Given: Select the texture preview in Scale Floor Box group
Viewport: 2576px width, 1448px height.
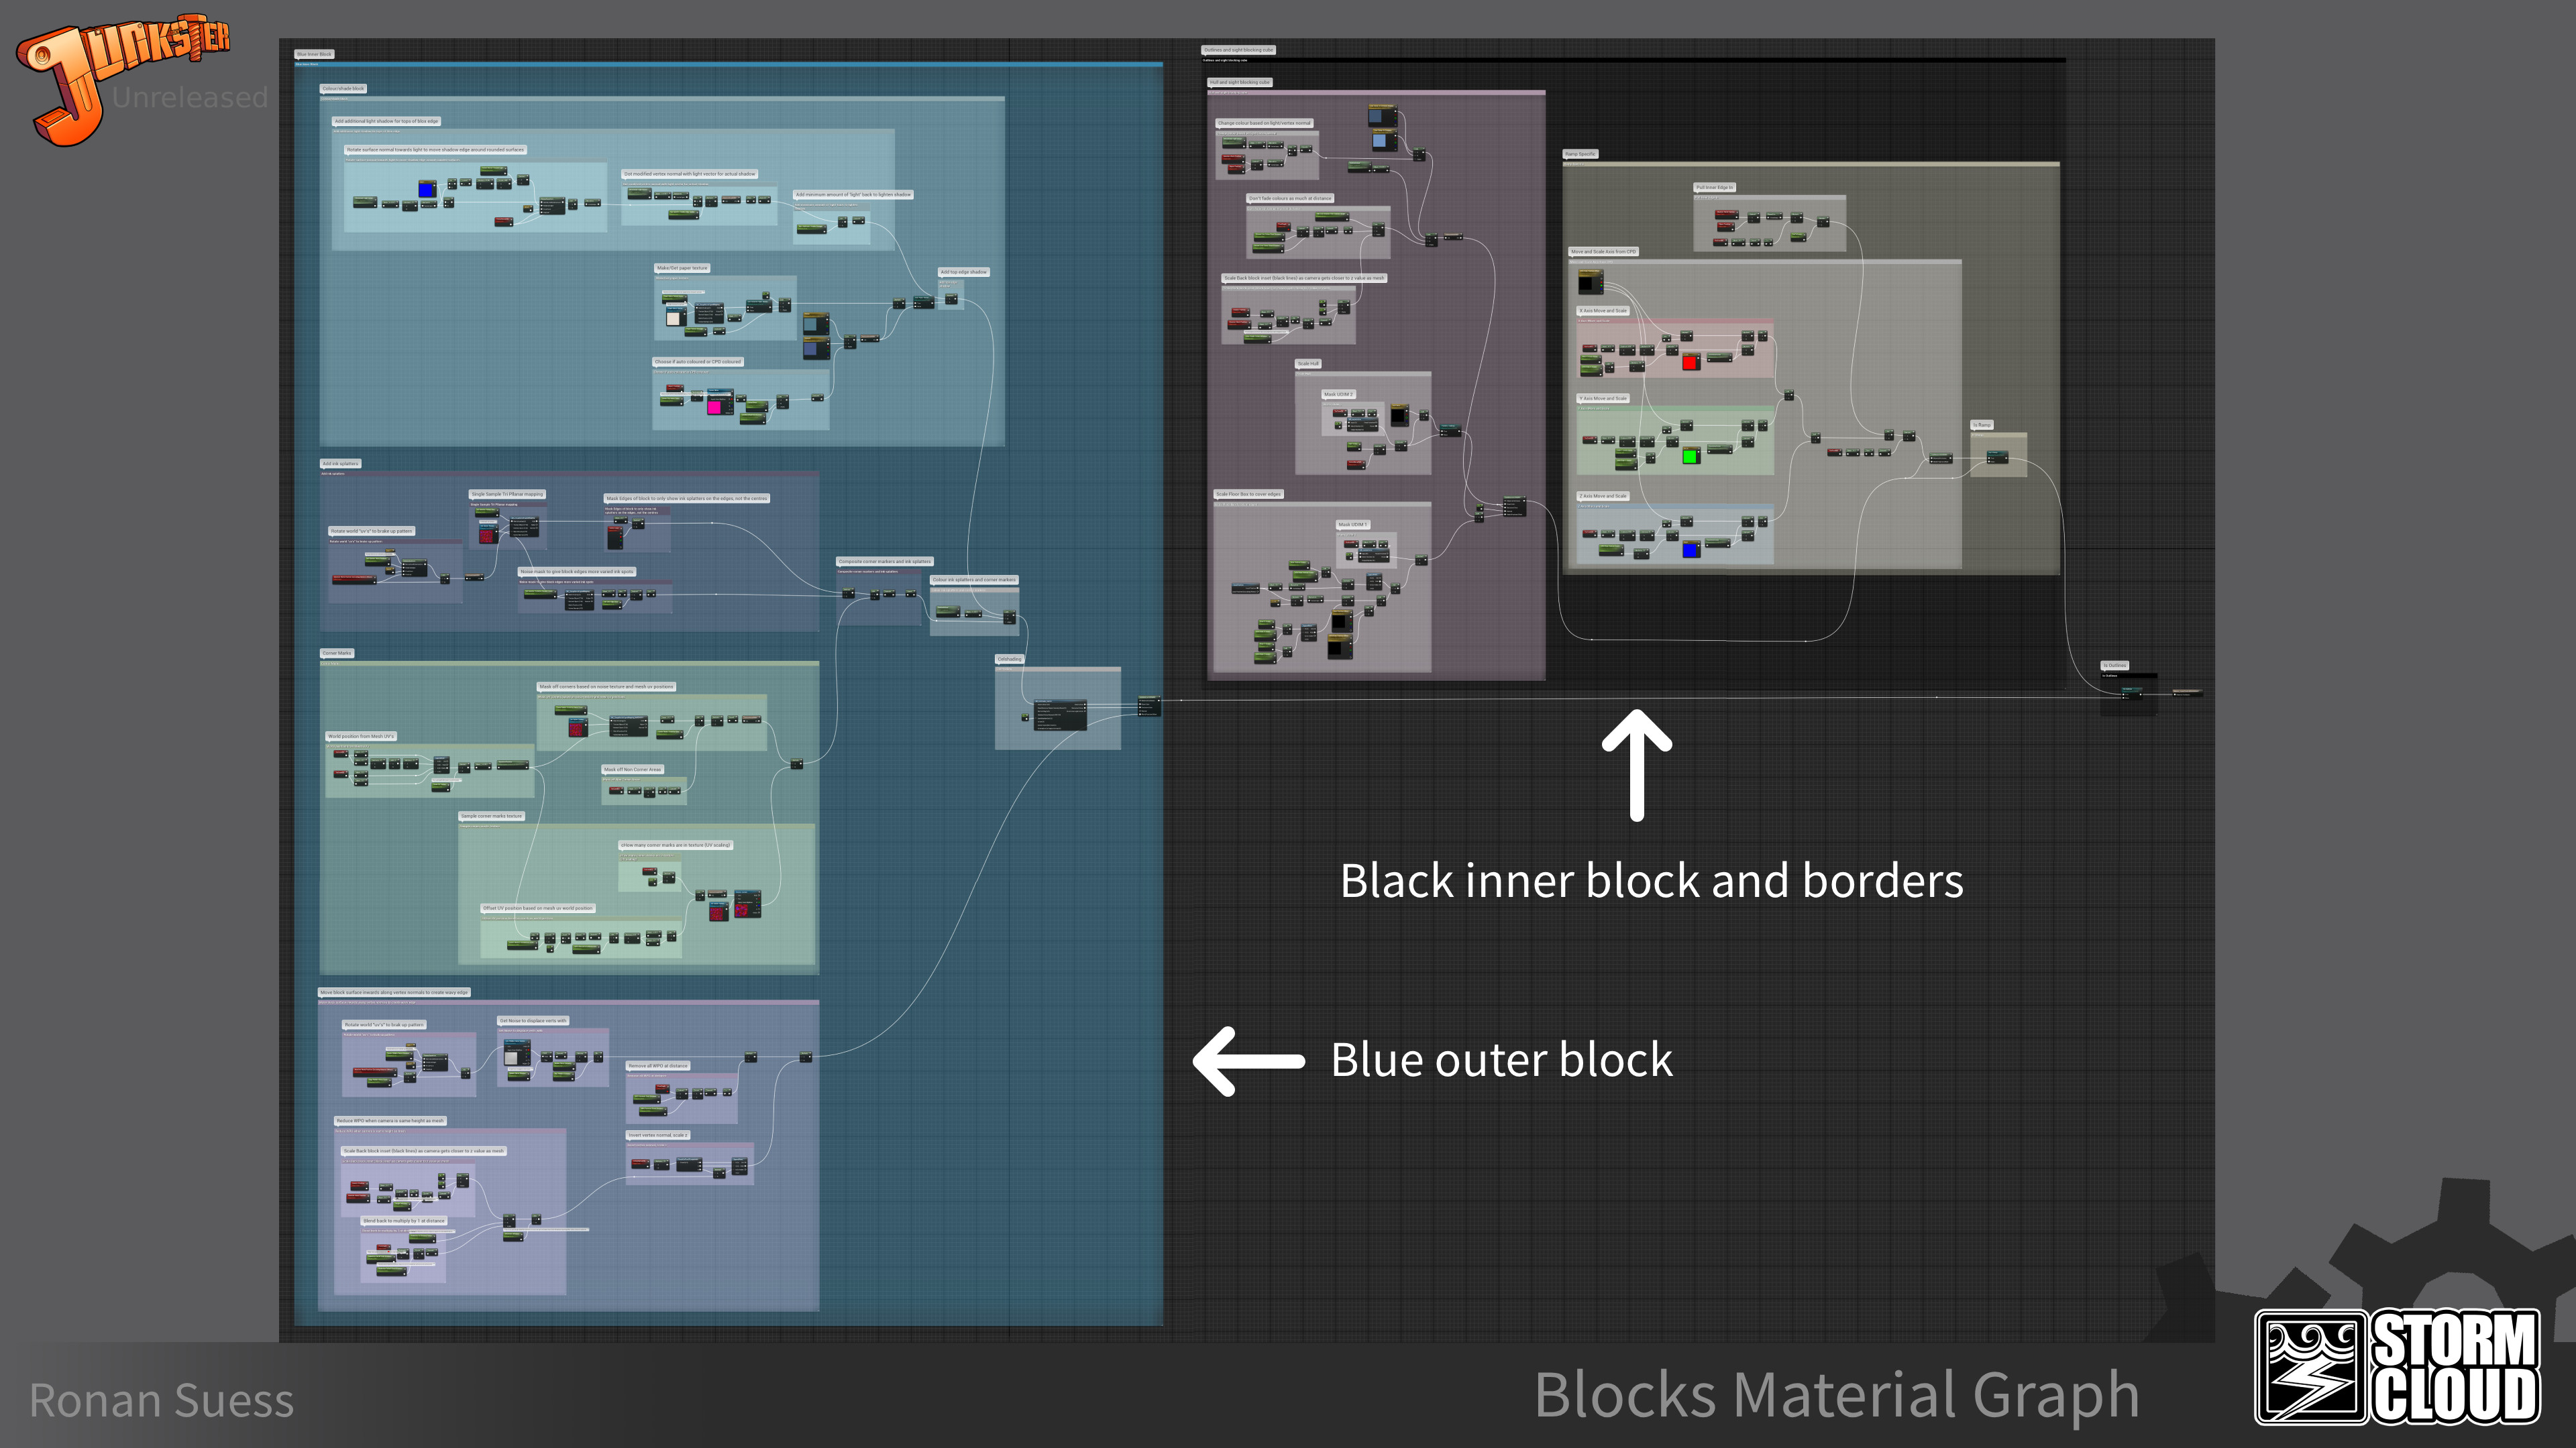Looking at the screenshot, I should [x=1339, y=623].
